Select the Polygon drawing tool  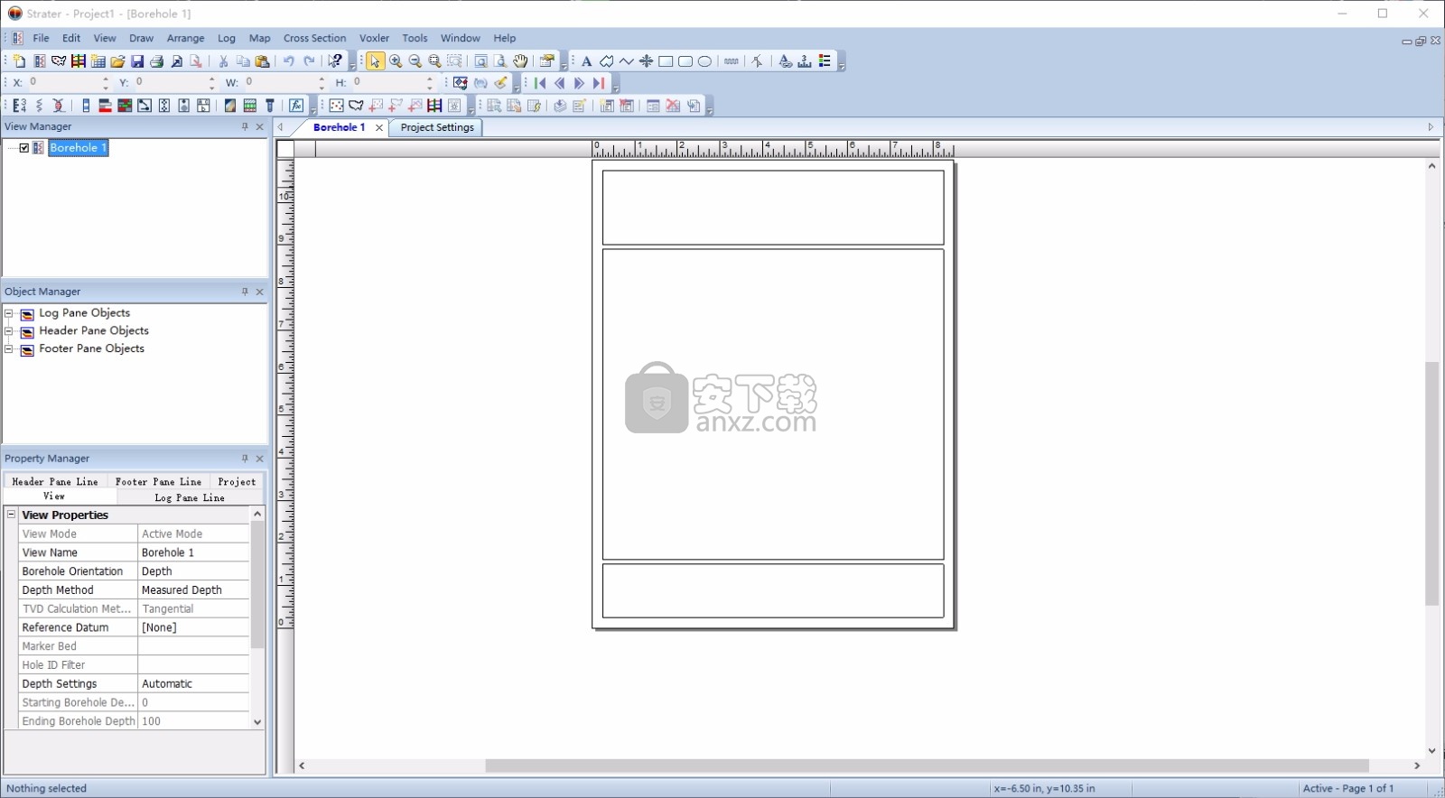pyautogui.click(x=606, y=61)
